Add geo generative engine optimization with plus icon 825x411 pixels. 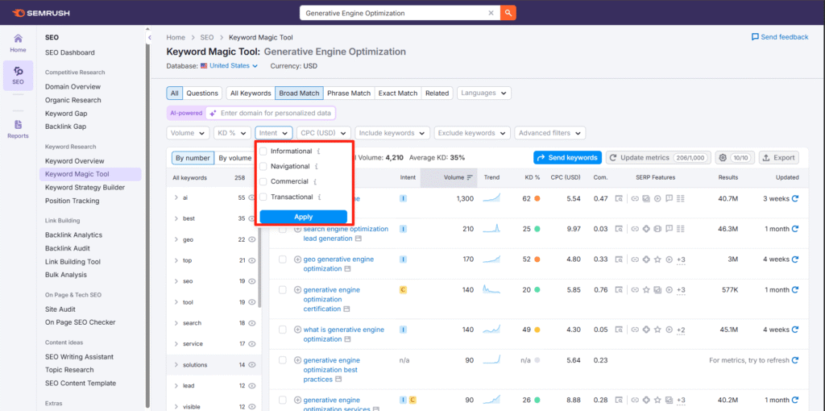point(297,259)
